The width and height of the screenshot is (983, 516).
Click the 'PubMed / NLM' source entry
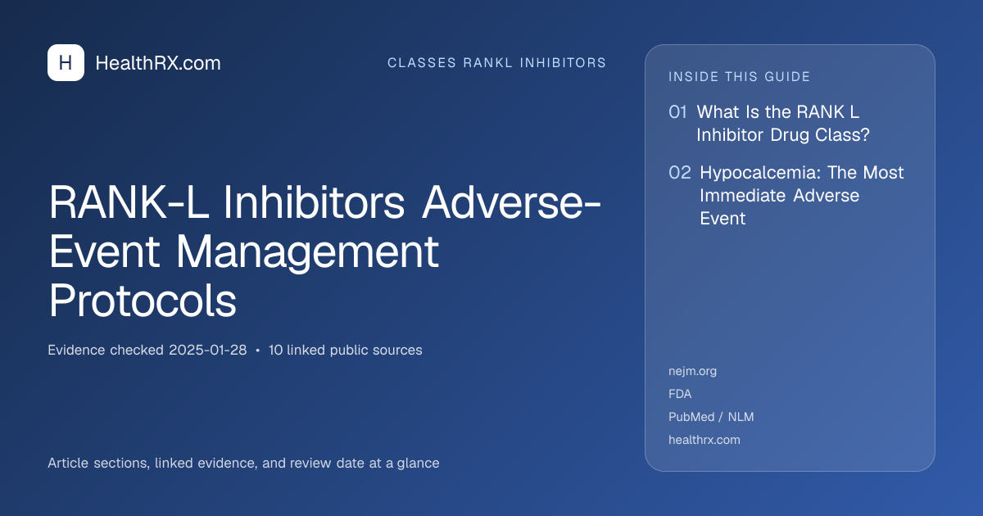click(711, 417)
